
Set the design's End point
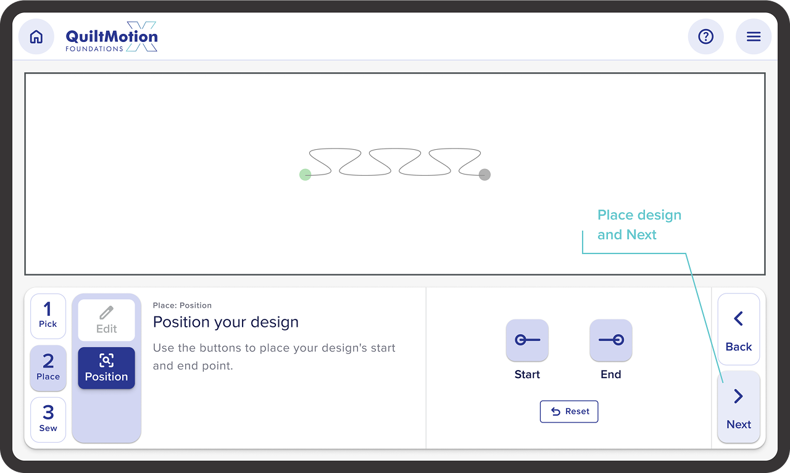[x=611, y=340]
